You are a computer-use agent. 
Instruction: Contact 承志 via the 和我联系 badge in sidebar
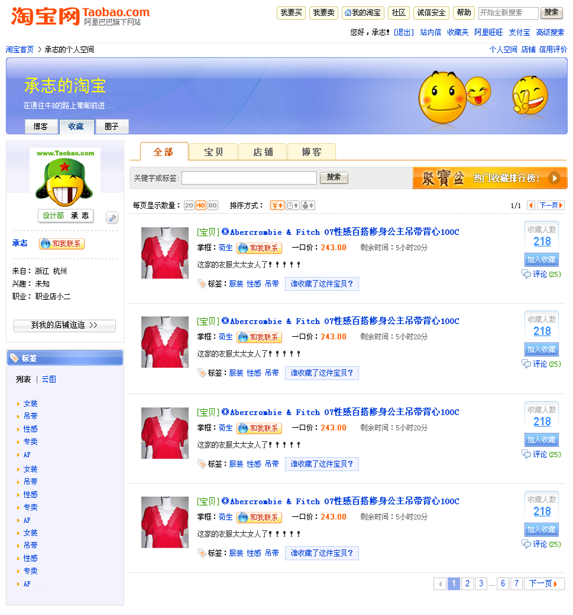click(62, 244)
